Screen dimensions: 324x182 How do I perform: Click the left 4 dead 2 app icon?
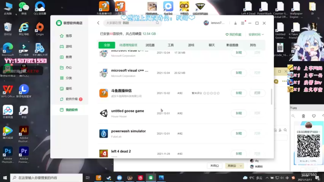tap(104, 154)
